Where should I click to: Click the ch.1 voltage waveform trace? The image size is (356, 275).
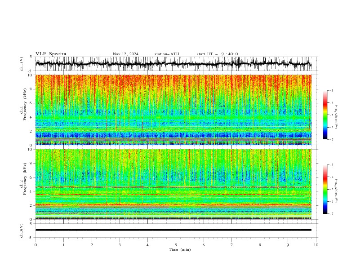click(173, 64)
